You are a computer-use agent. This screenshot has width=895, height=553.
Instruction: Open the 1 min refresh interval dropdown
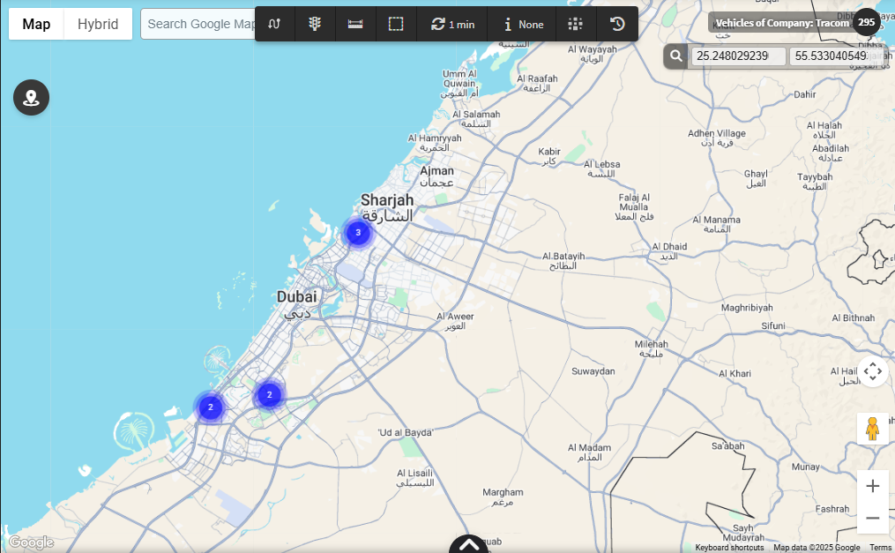click(x=452, y=24)
